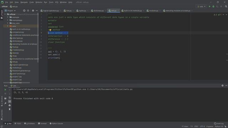Pin the Run tab with the pin icon
This screenshot has height=128, width=228.
click(x=5, y=103)
